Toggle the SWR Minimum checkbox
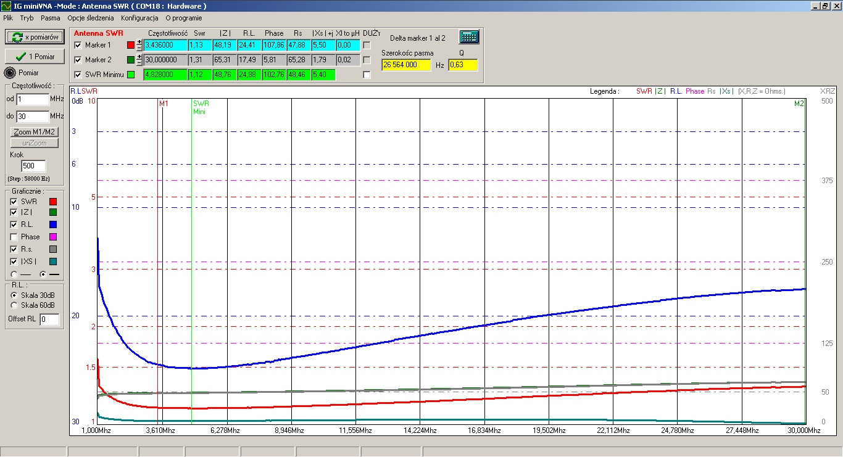Viewport: 843px width, 457px height. click(78, 75)
